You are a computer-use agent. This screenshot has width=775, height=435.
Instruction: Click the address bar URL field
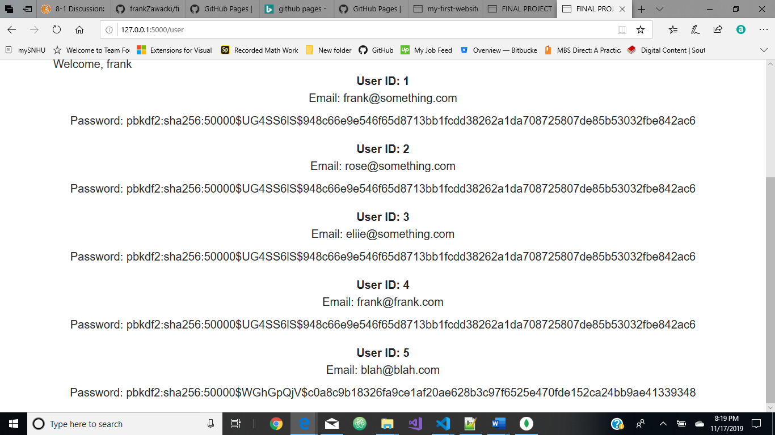[x=363, y=29]
